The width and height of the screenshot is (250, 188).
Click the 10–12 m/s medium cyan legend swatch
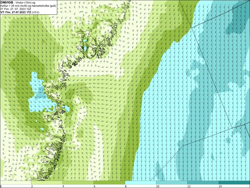pos(172,183)
